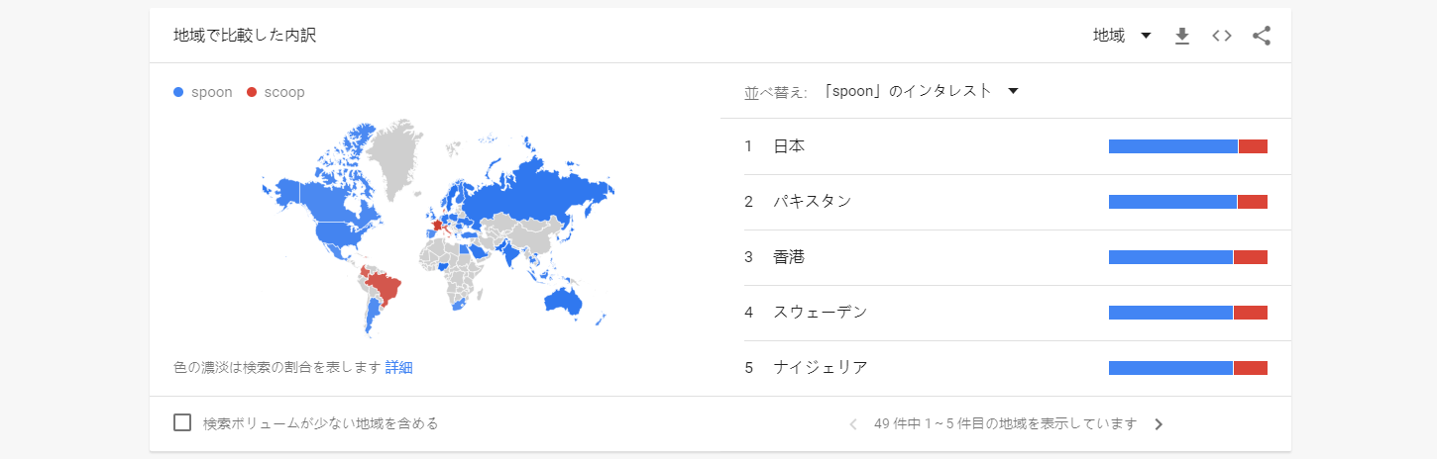Go to next page of regions
This screenshot has height=459, width=1437.
(1159, 424)
